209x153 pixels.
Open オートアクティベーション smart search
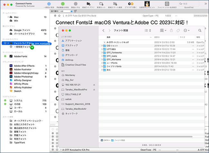[29, 121]
